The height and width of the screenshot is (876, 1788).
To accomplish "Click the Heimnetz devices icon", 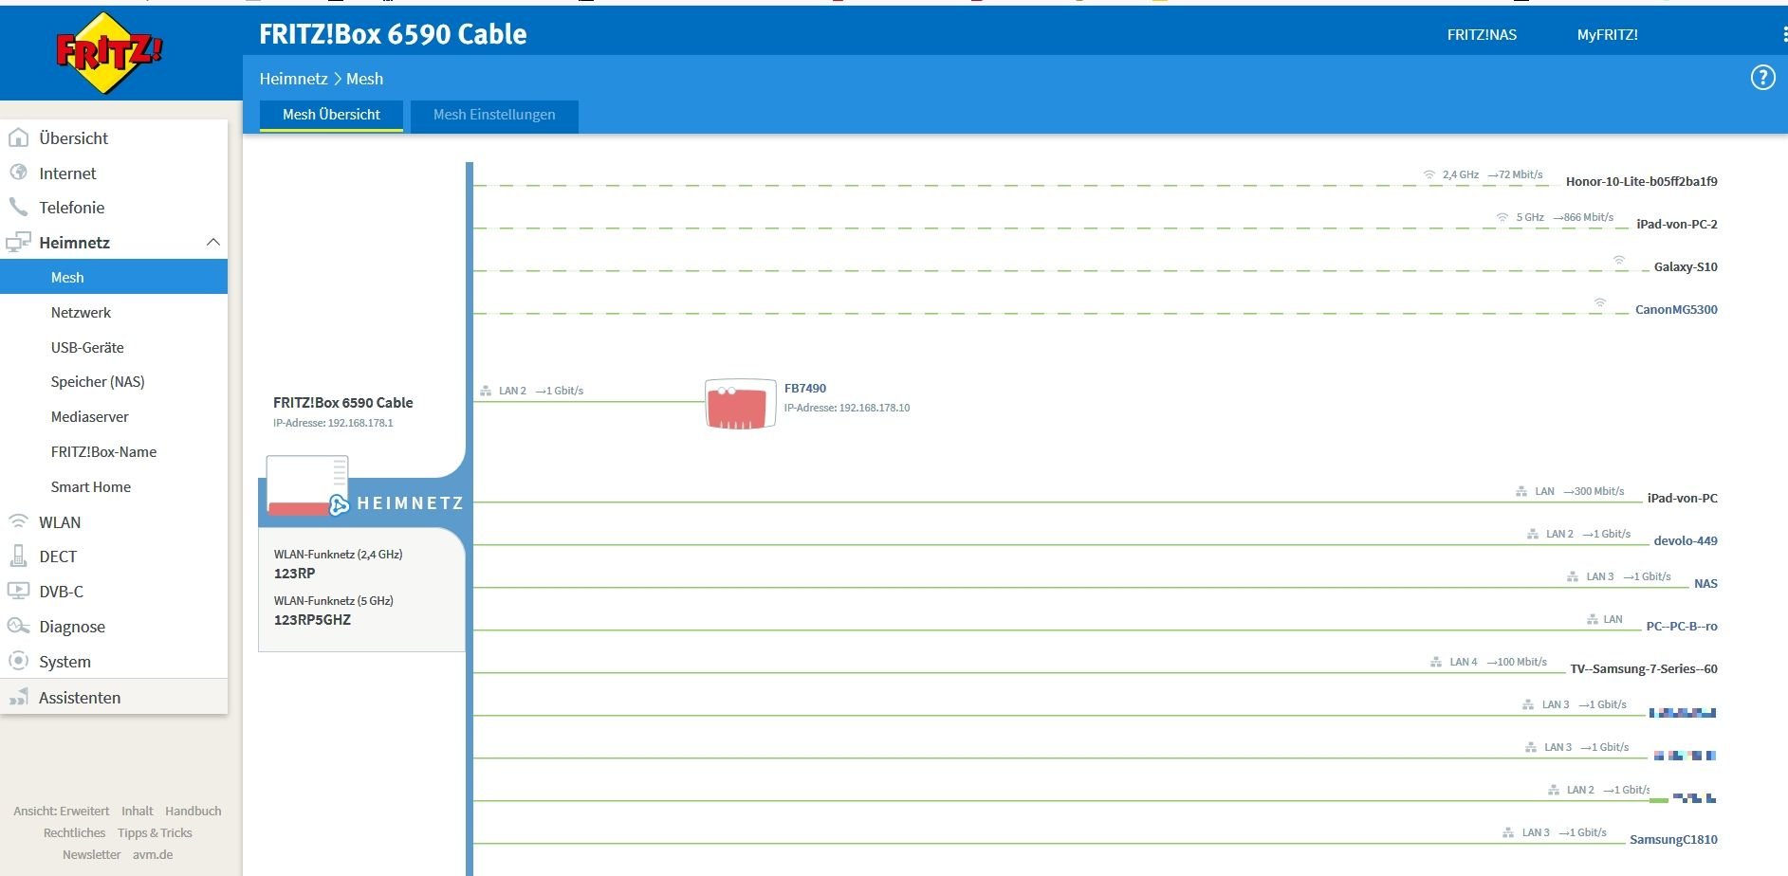I will click(18, 242).
